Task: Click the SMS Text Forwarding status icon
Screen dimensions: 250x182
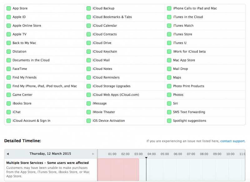Action: [169, 112]
